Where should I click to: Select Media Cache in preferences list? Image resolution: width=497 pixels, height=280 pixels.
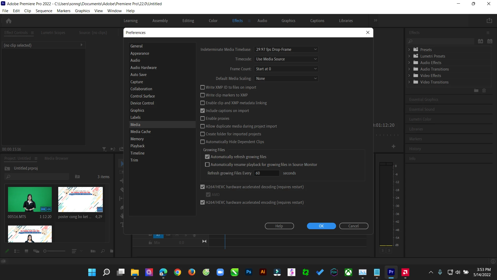click(141, 132)
